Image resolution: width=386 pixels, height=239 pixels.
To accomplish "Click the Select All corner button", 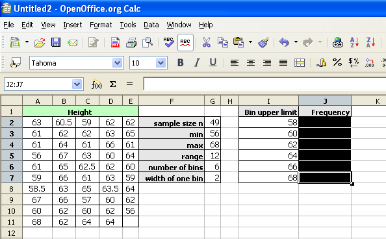I will click(12, 101).
